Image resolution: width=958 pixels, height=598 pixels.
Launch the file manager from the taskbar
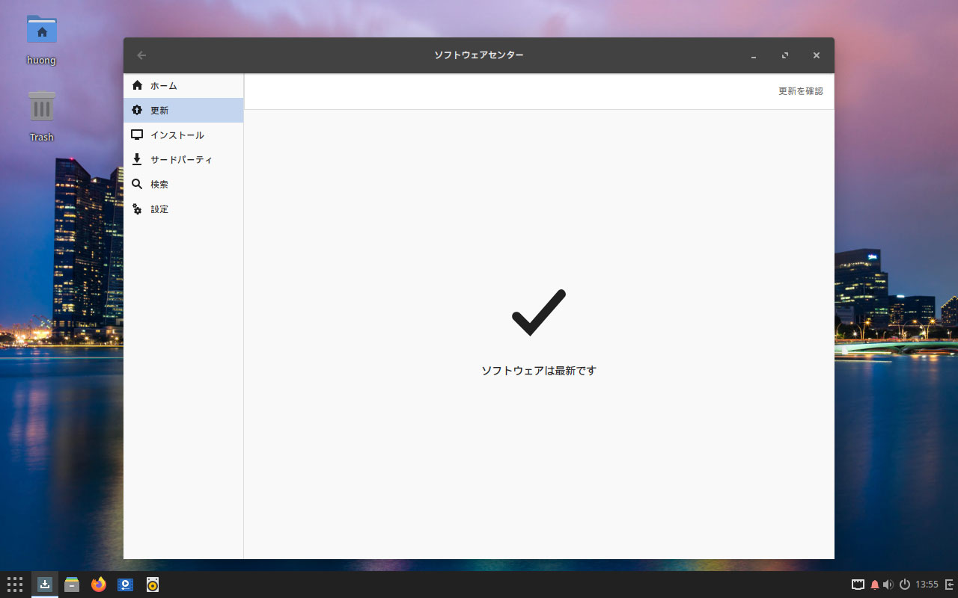[72, 585]
